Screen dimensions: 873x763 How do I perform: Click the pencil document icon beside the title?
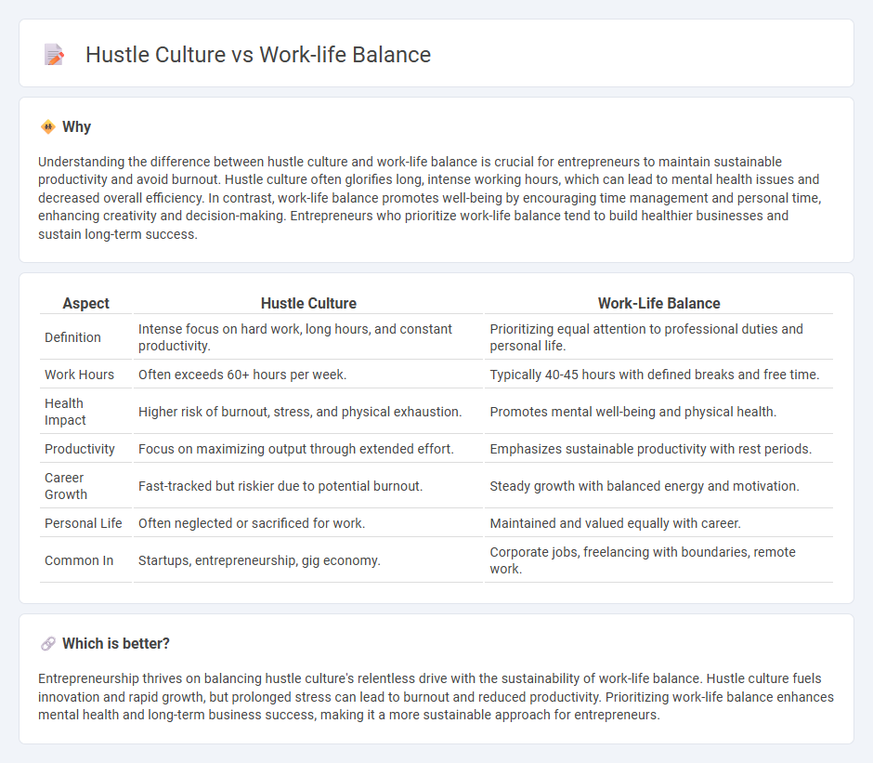click(x=54, y=55)
